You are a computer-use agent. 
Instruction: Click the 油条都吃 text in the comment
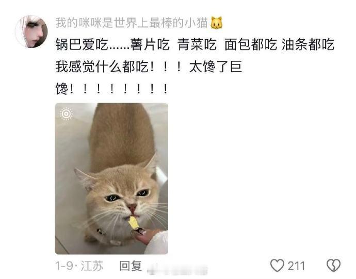coord(308,44)
